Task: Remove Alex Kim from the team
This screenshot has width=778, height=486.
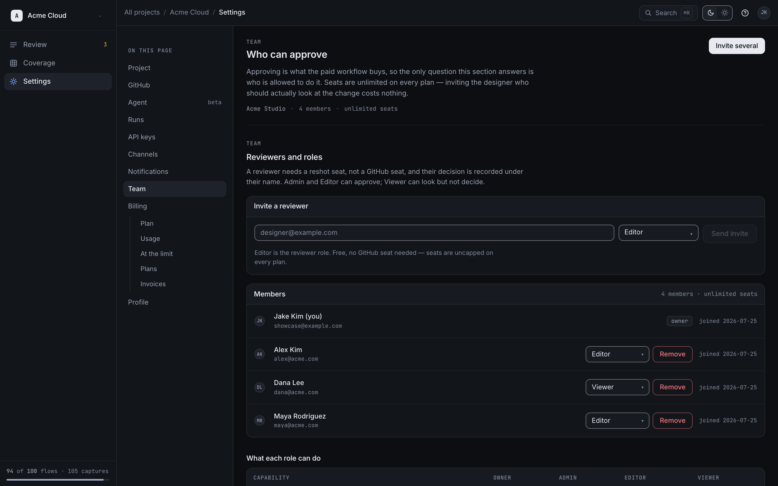Action: point(672,354)
